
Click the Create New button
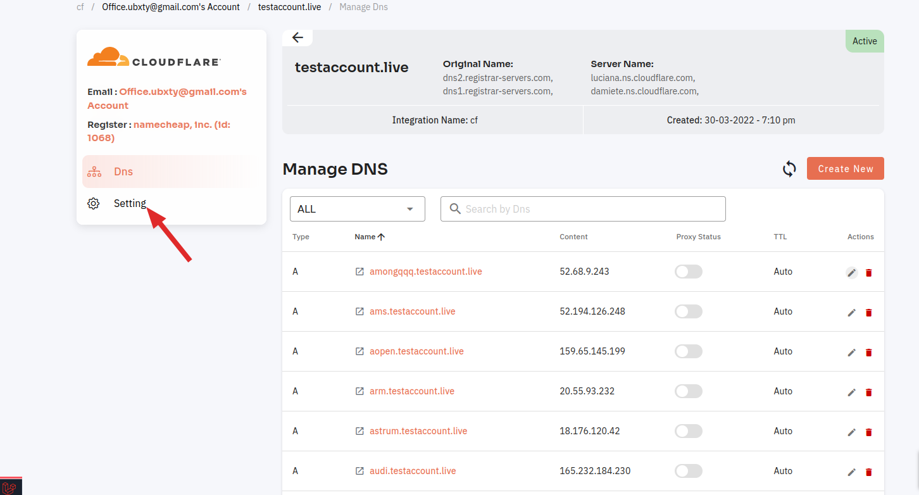click(846, 168)
